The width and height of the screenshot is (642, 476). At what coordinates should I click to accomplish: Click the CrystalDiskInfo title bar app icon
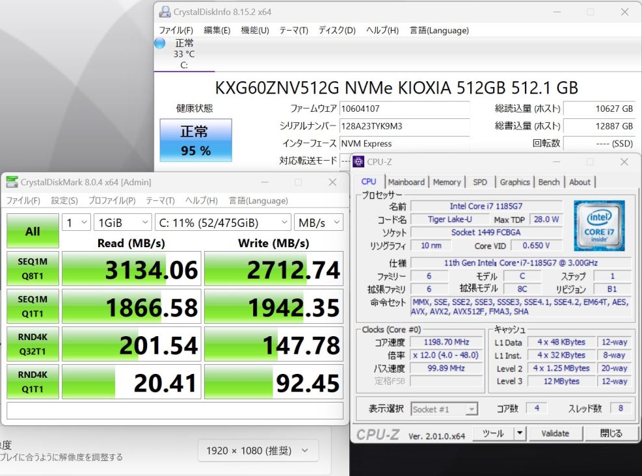click(x=165, y=12)
